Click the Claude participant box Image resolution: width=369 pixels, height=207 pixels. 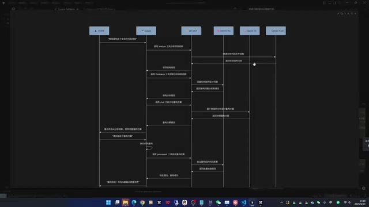click(x=146, y=30)
